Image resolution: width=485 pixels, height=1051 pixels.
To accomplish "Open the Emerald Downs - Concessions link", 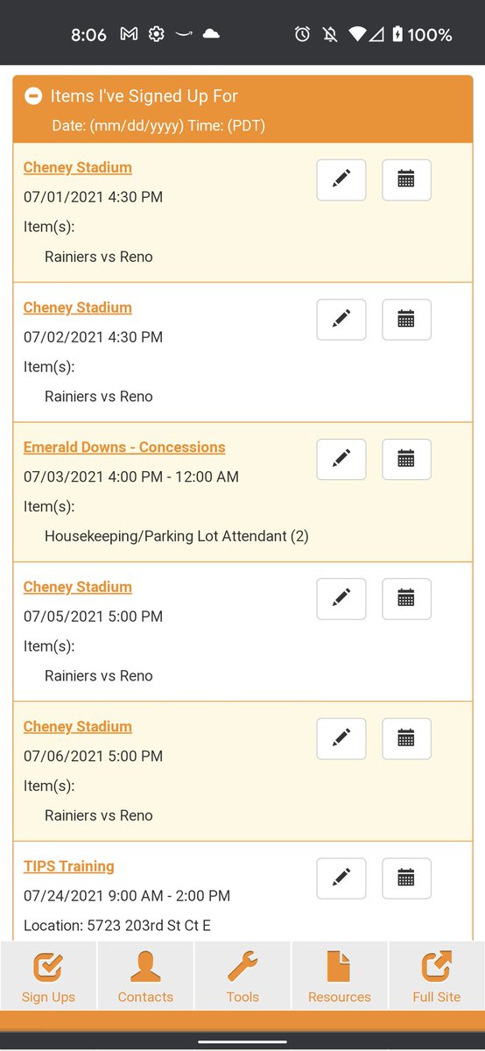I will click(124, 448).
